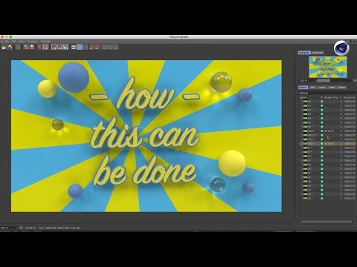Switch to the Histogram tab

(x=318, y=53)
